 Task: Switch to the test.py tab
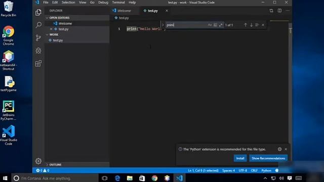coord(152,11)
